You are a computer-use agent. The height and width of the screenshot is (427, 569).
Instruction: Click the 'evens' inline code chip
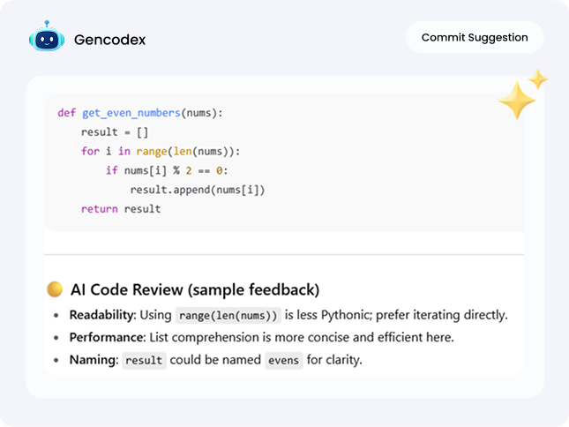pos(284,360)
